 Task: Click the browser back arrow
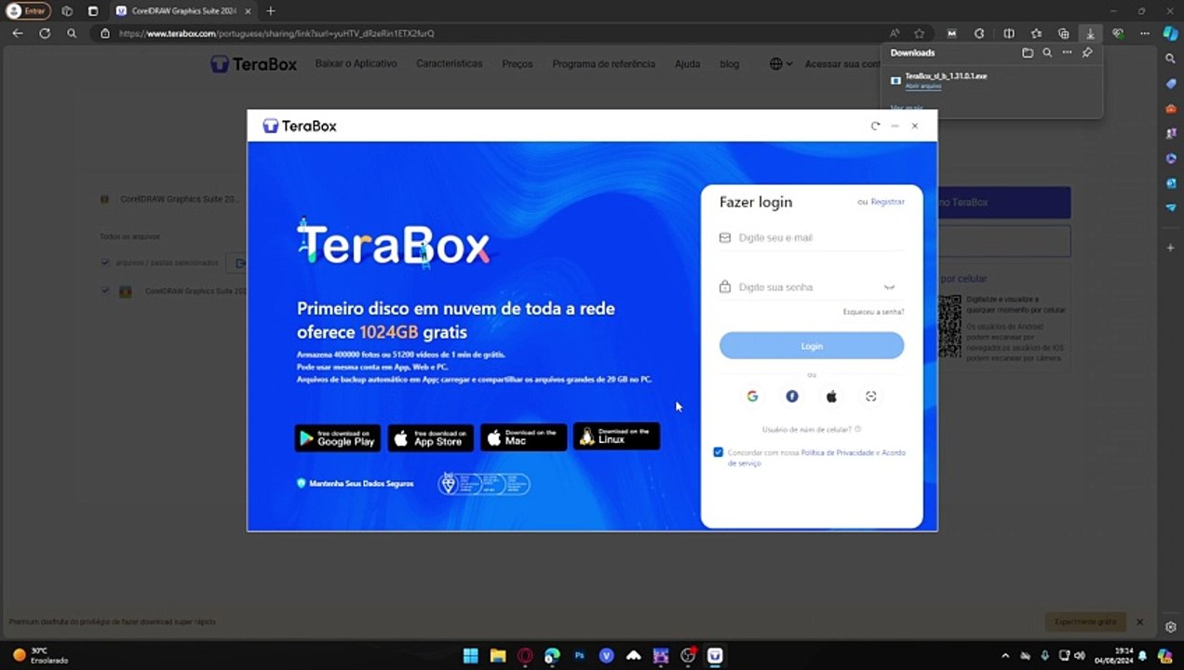[18, 33]
